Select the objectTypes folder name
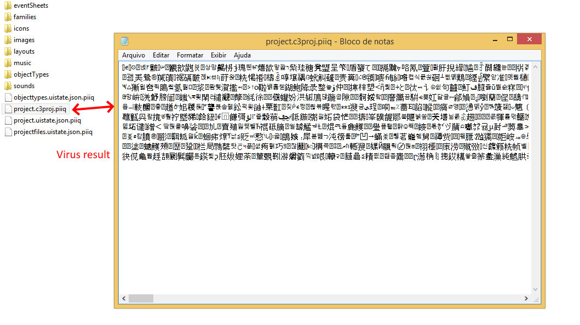The width and height of the screenshot is (580, 325). (x=31, y=74)
